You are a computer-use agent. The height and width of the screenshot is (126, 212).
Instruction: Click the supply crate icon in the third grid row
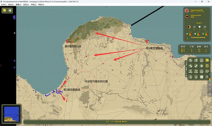[x=202, y=71]
